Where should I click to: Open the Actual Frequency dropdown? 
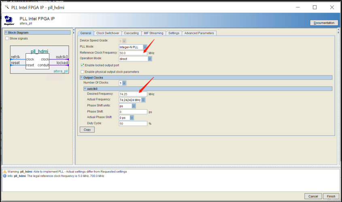click(143, 100)
